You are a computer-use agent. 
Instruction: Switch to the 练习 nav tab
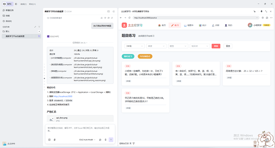pyautogui.click(x=175, y=25)
